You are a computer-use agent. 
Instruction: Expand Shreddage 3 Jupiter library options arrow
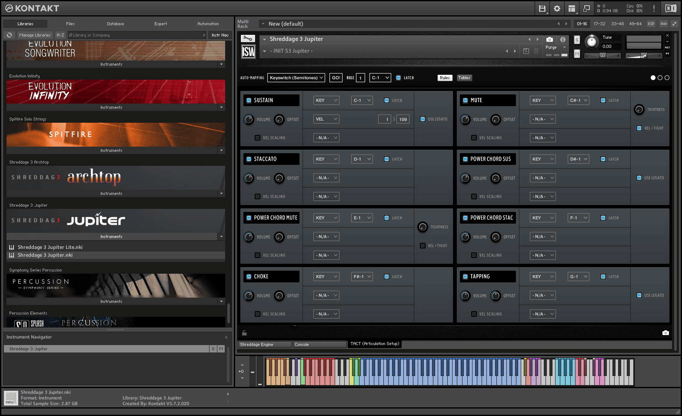point(221,237)
